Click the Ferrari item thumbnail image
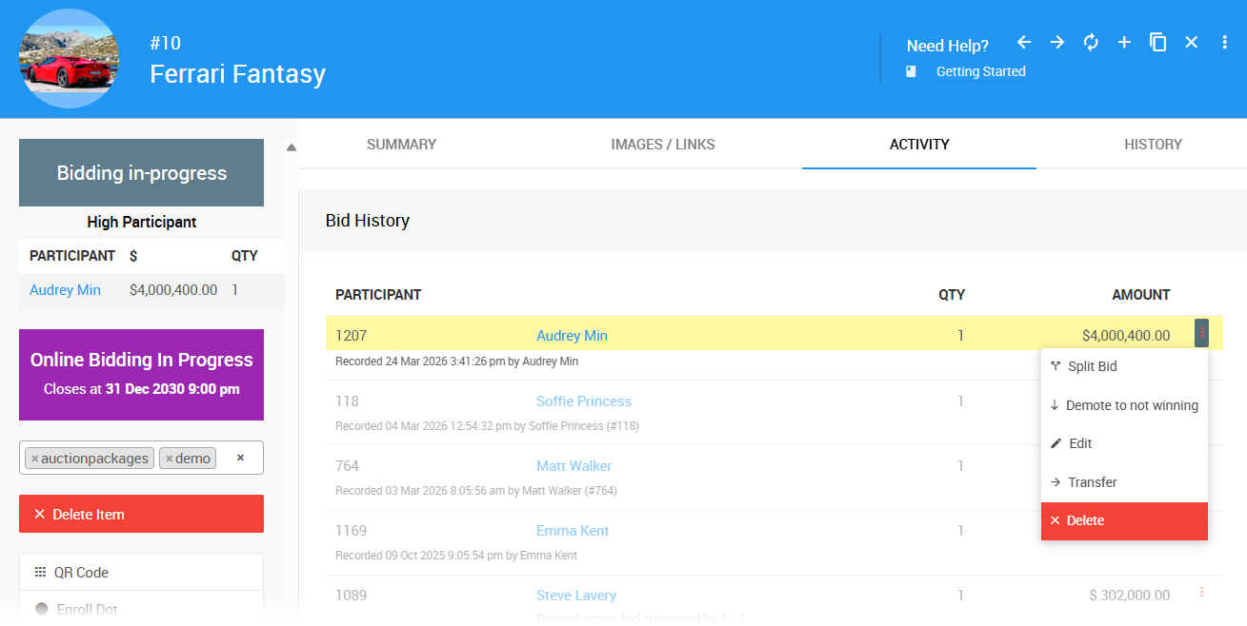The height and width of the screenshot is (626, 1247). pos(69,58)
